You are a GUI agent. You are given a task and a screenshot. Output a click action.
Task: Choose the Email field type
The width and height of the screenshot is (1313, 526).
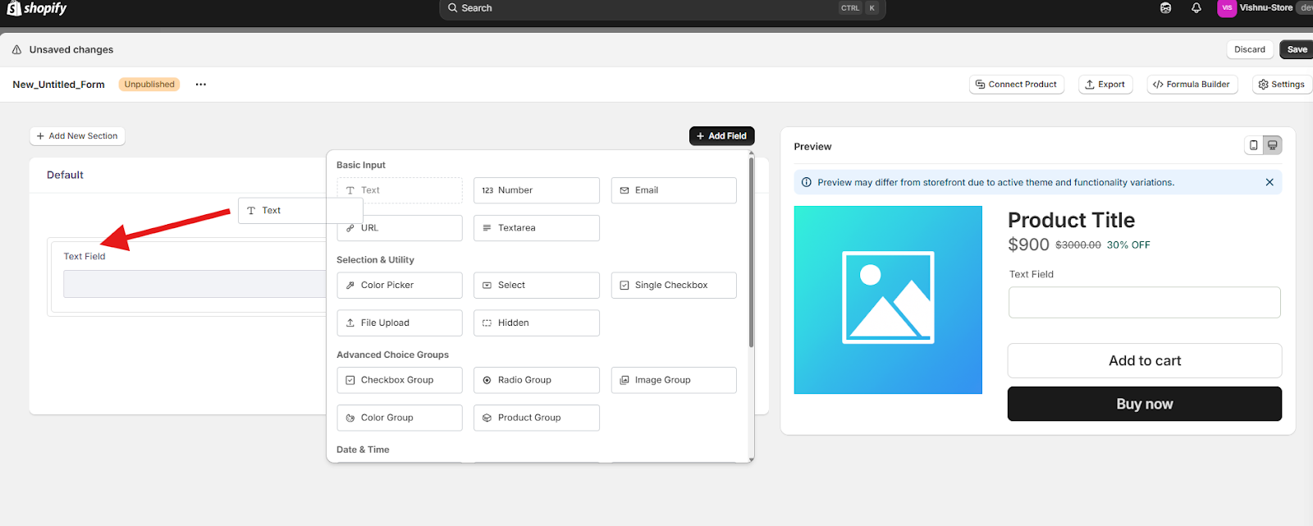[673, 190]
